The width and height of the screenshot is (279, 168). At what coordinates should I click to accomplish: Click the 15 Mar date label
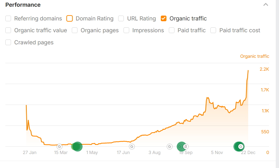click(x=61, y=152)
